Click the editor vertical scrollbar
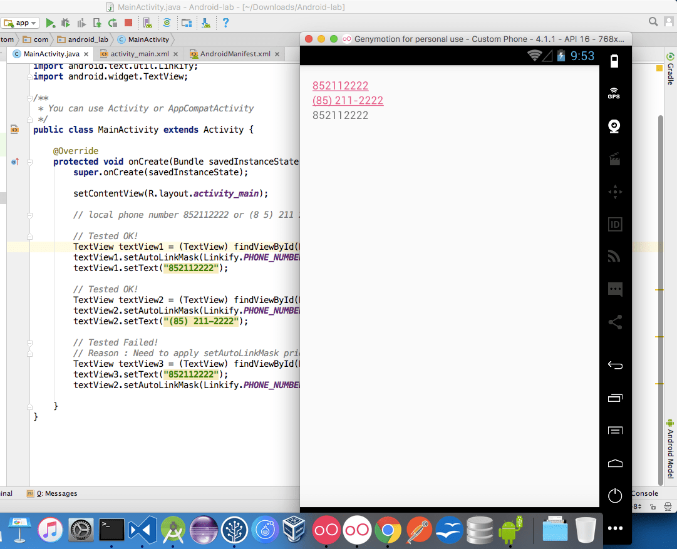 point(660,300)
